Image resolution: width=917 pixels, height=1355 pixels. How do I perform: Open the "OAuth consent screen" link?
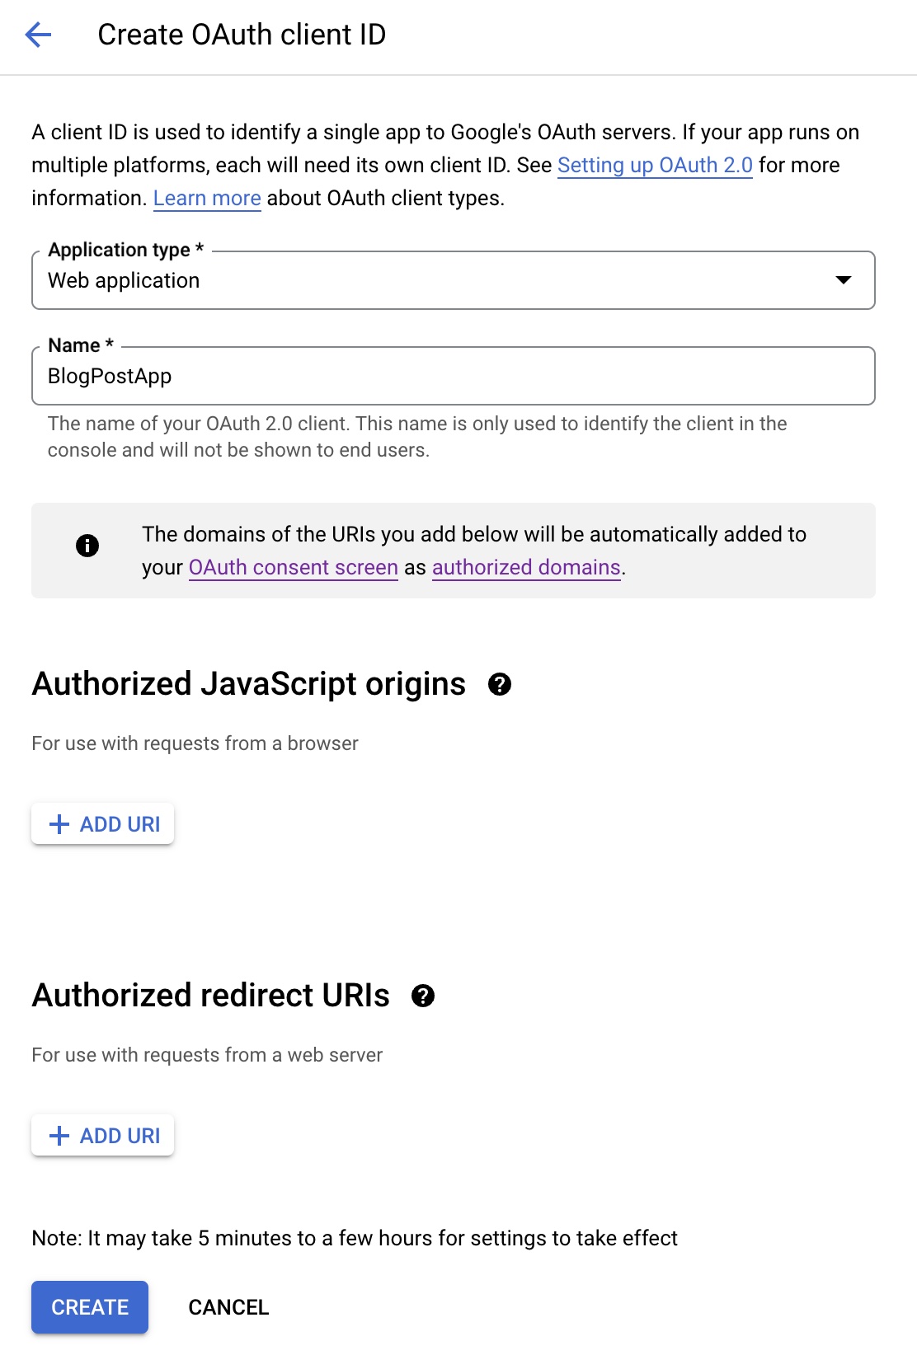pos(294,568)
